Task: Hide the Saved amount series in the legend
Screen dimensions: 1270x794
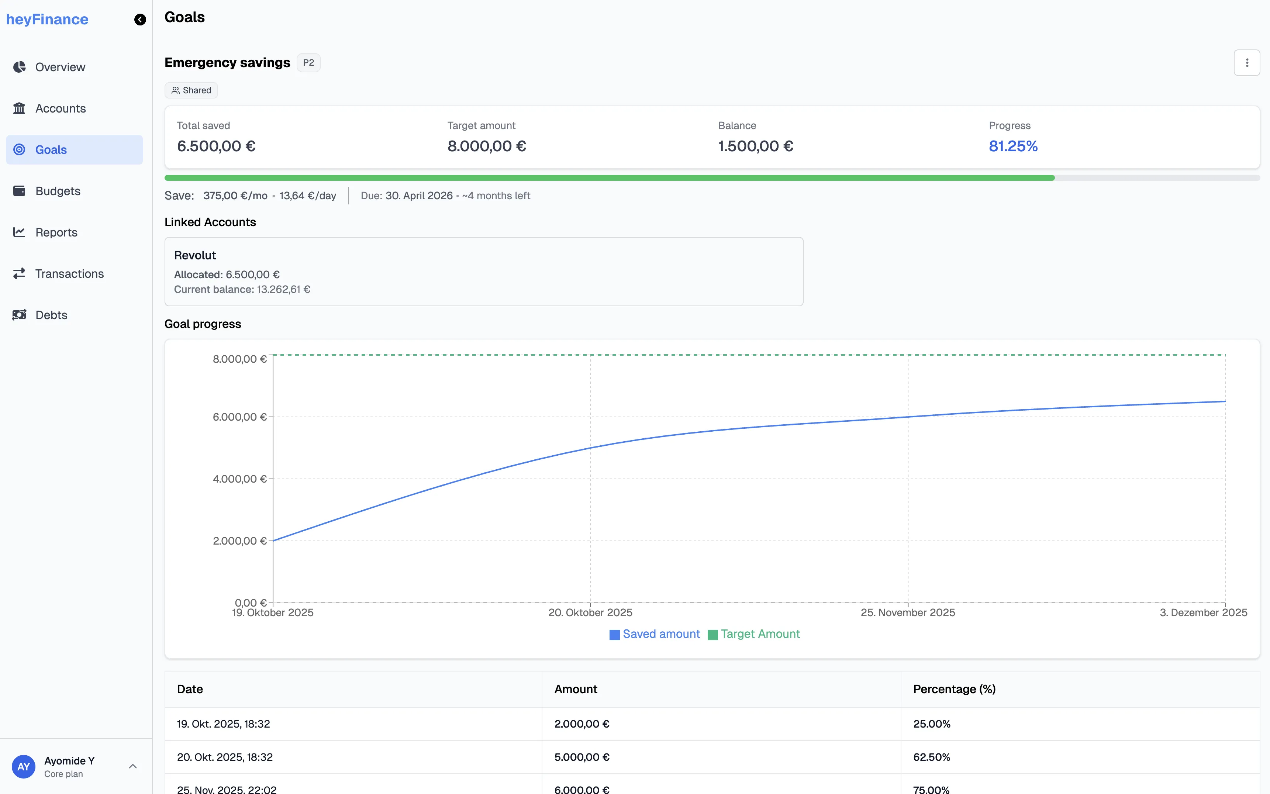Action: pyautogui.click(x=654, y=634)
